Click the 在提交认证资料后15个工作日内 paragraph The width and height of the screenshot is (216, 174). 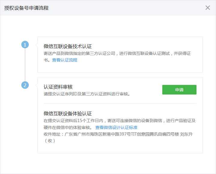tap(119, 121)
